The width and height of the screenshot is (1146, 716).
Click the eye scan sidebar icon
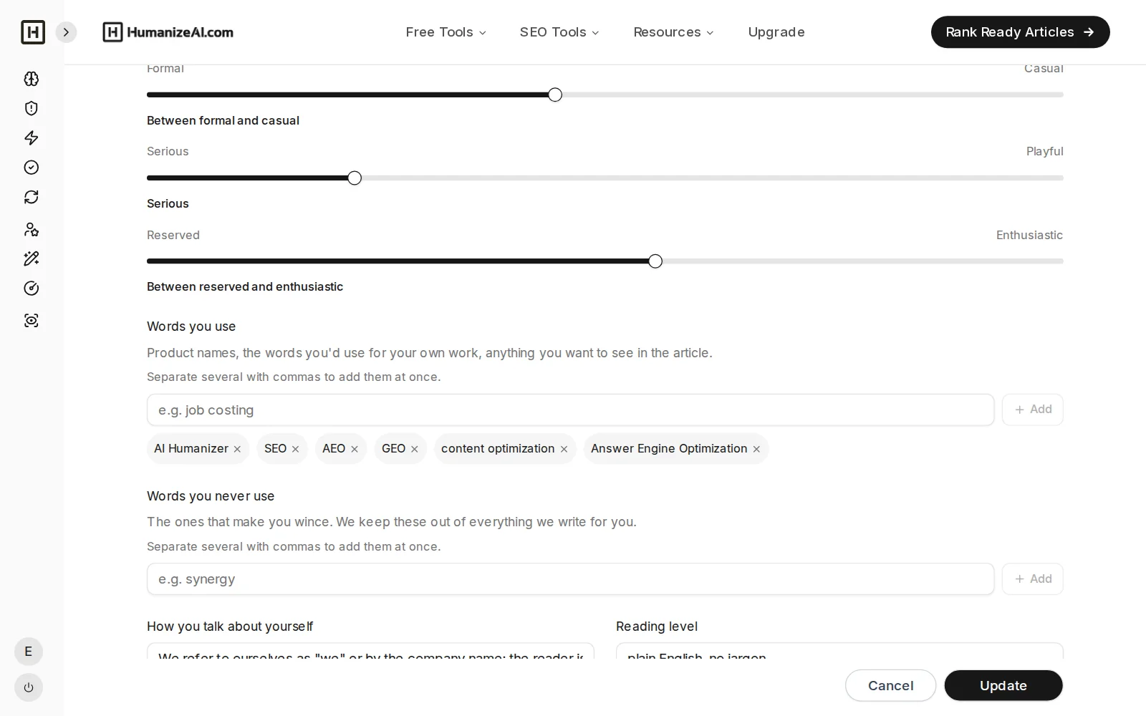(32, 320)
